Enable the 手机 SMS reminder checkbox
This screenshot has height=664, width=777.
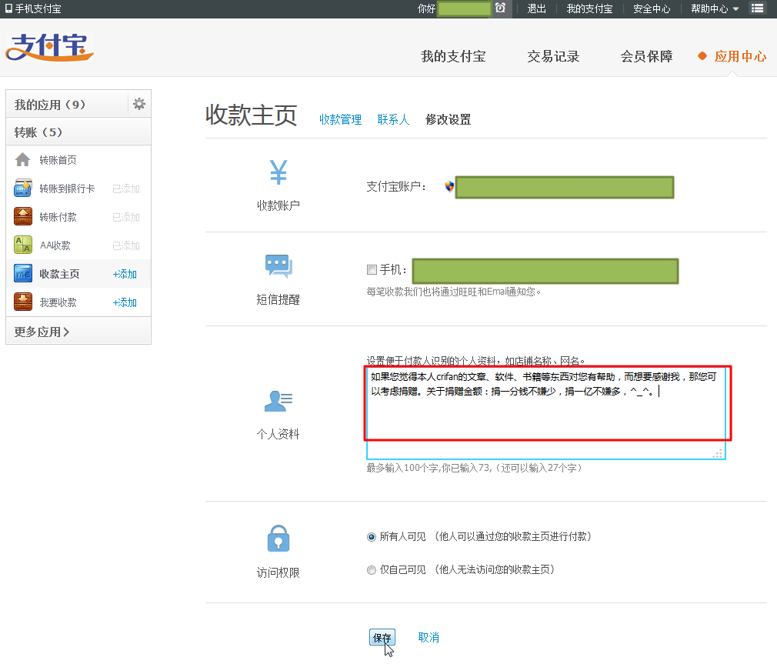pos(372,269)
